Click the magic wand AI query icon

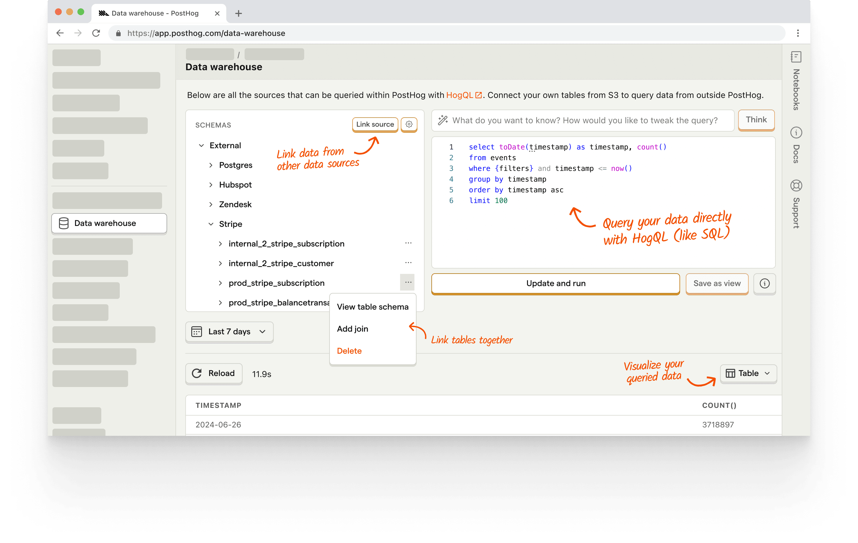tap(442, 120)
